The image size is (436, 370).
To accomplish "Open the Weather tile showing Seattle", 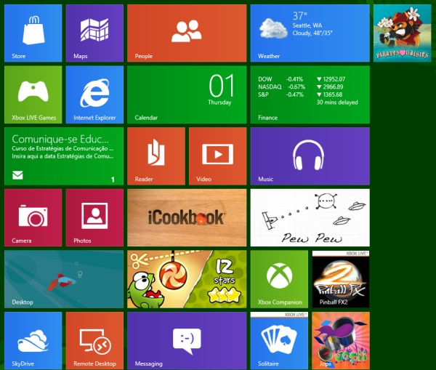I will [310, 33].
